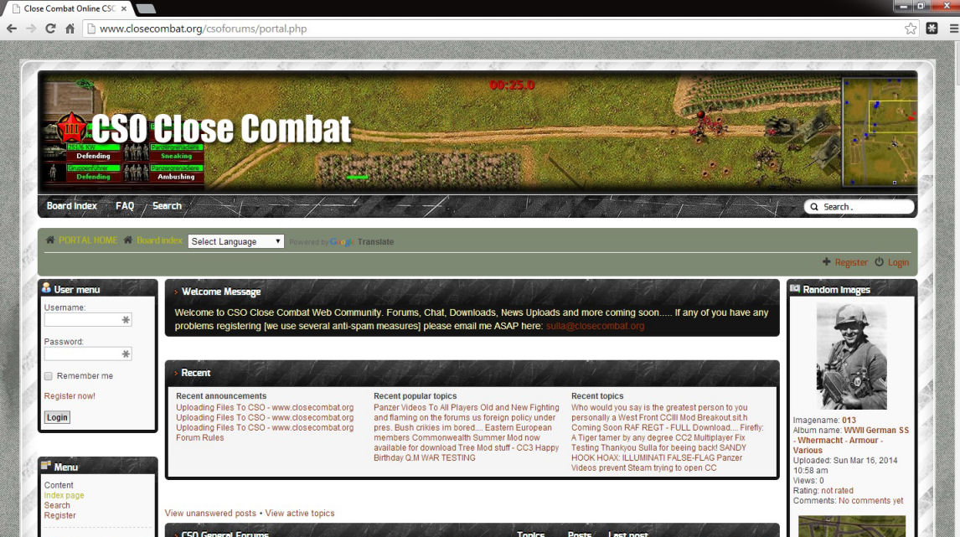Click the Recent topics heading

point(597,396)
